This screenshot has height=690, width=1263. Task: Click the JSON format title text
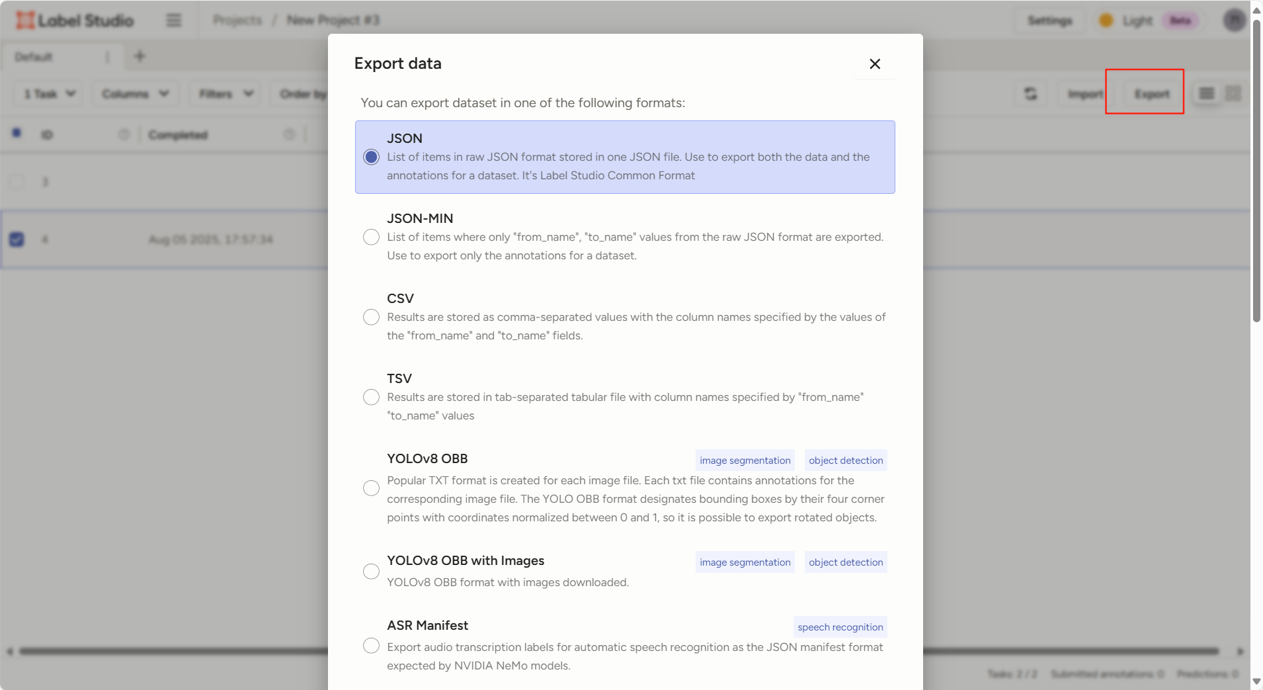[x=405, y=138]
